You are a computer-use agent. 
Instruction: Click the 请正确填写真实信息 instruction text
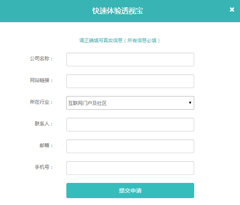point(101,41)
